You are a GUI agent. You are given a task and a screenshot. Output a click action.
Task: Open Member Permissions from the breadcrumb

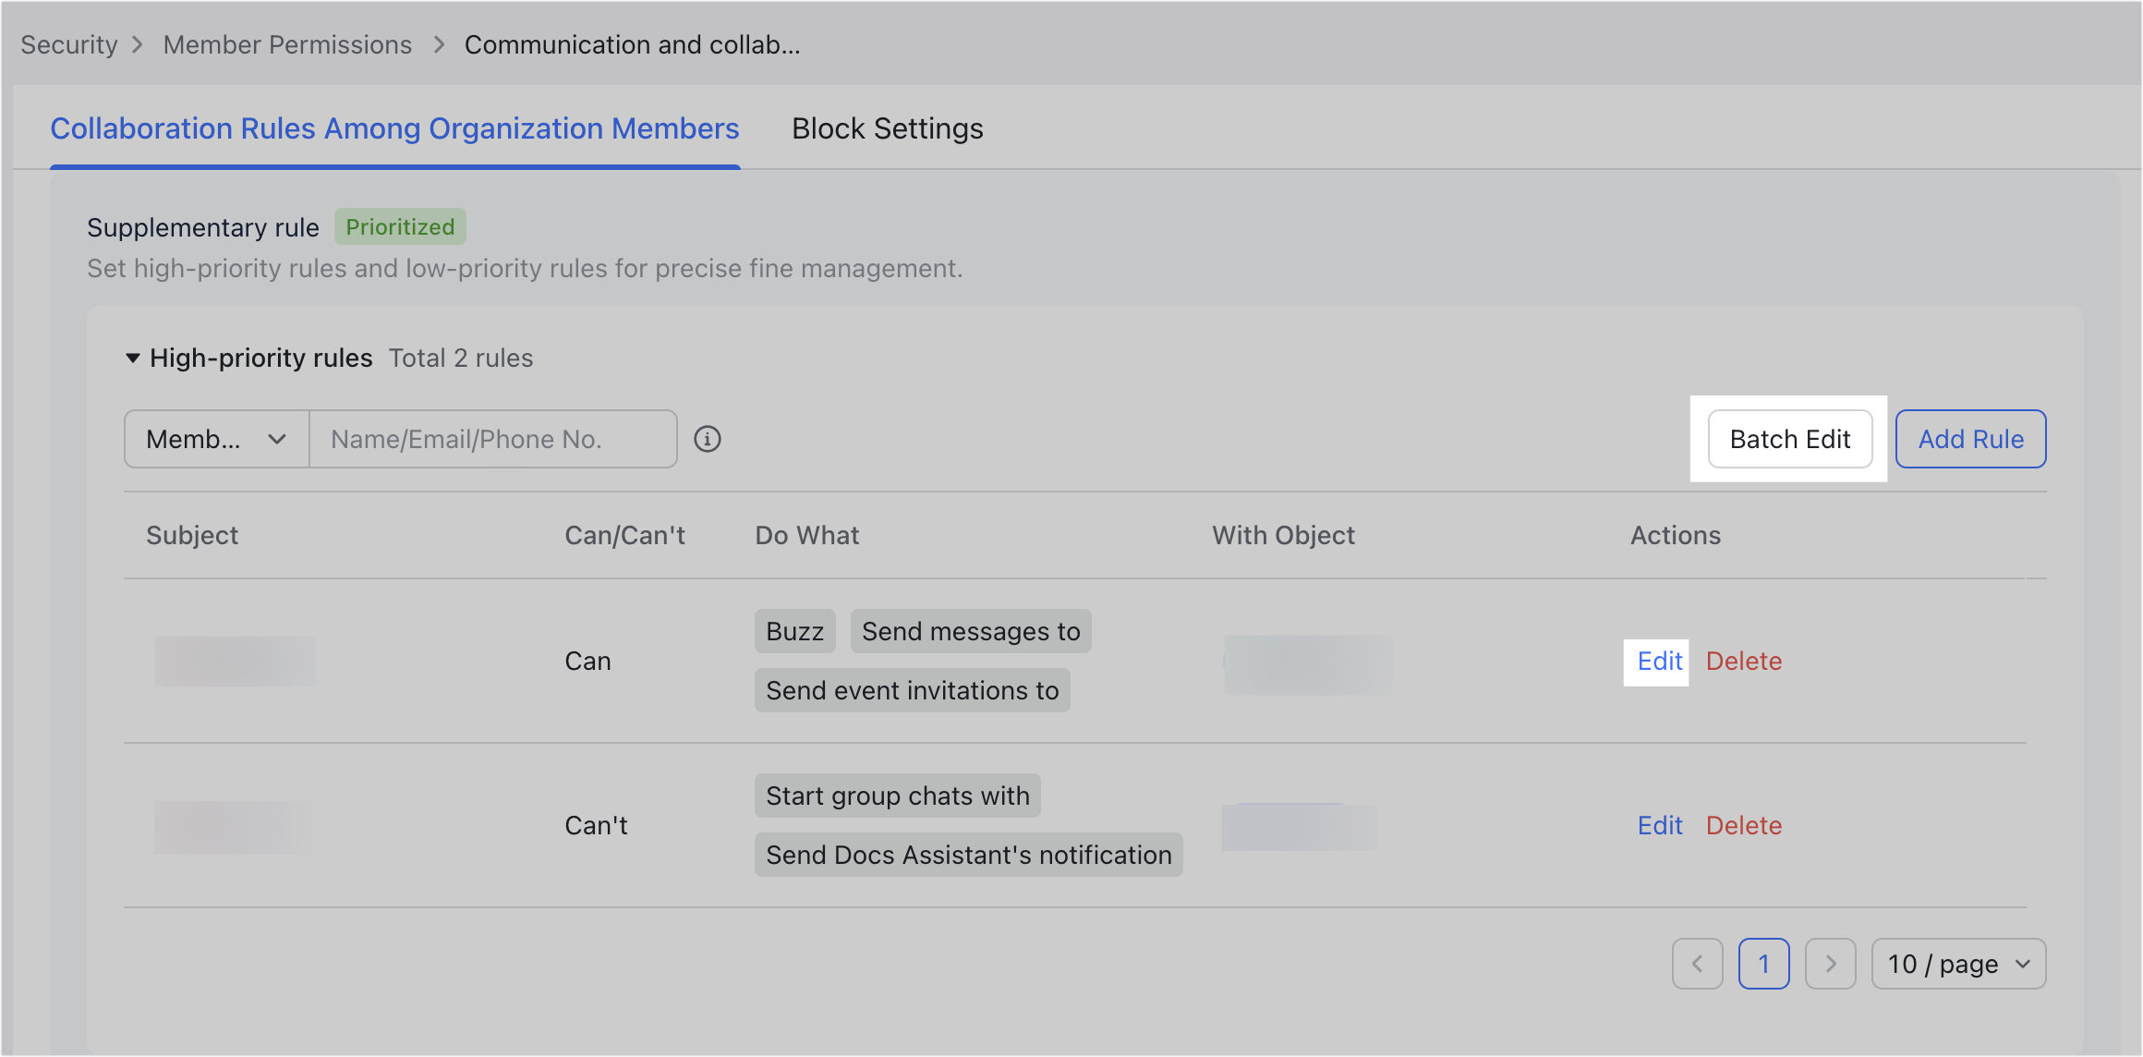[287, 43]
